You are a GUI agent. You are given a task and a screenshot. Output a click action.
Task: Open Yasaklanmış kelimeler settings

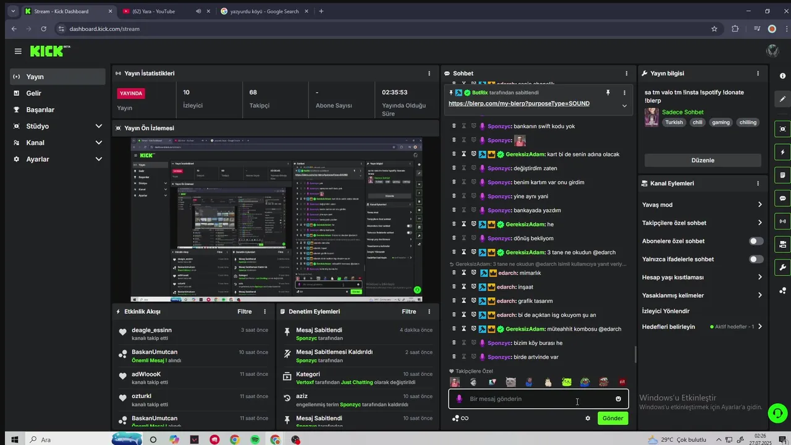coord(702,295)
